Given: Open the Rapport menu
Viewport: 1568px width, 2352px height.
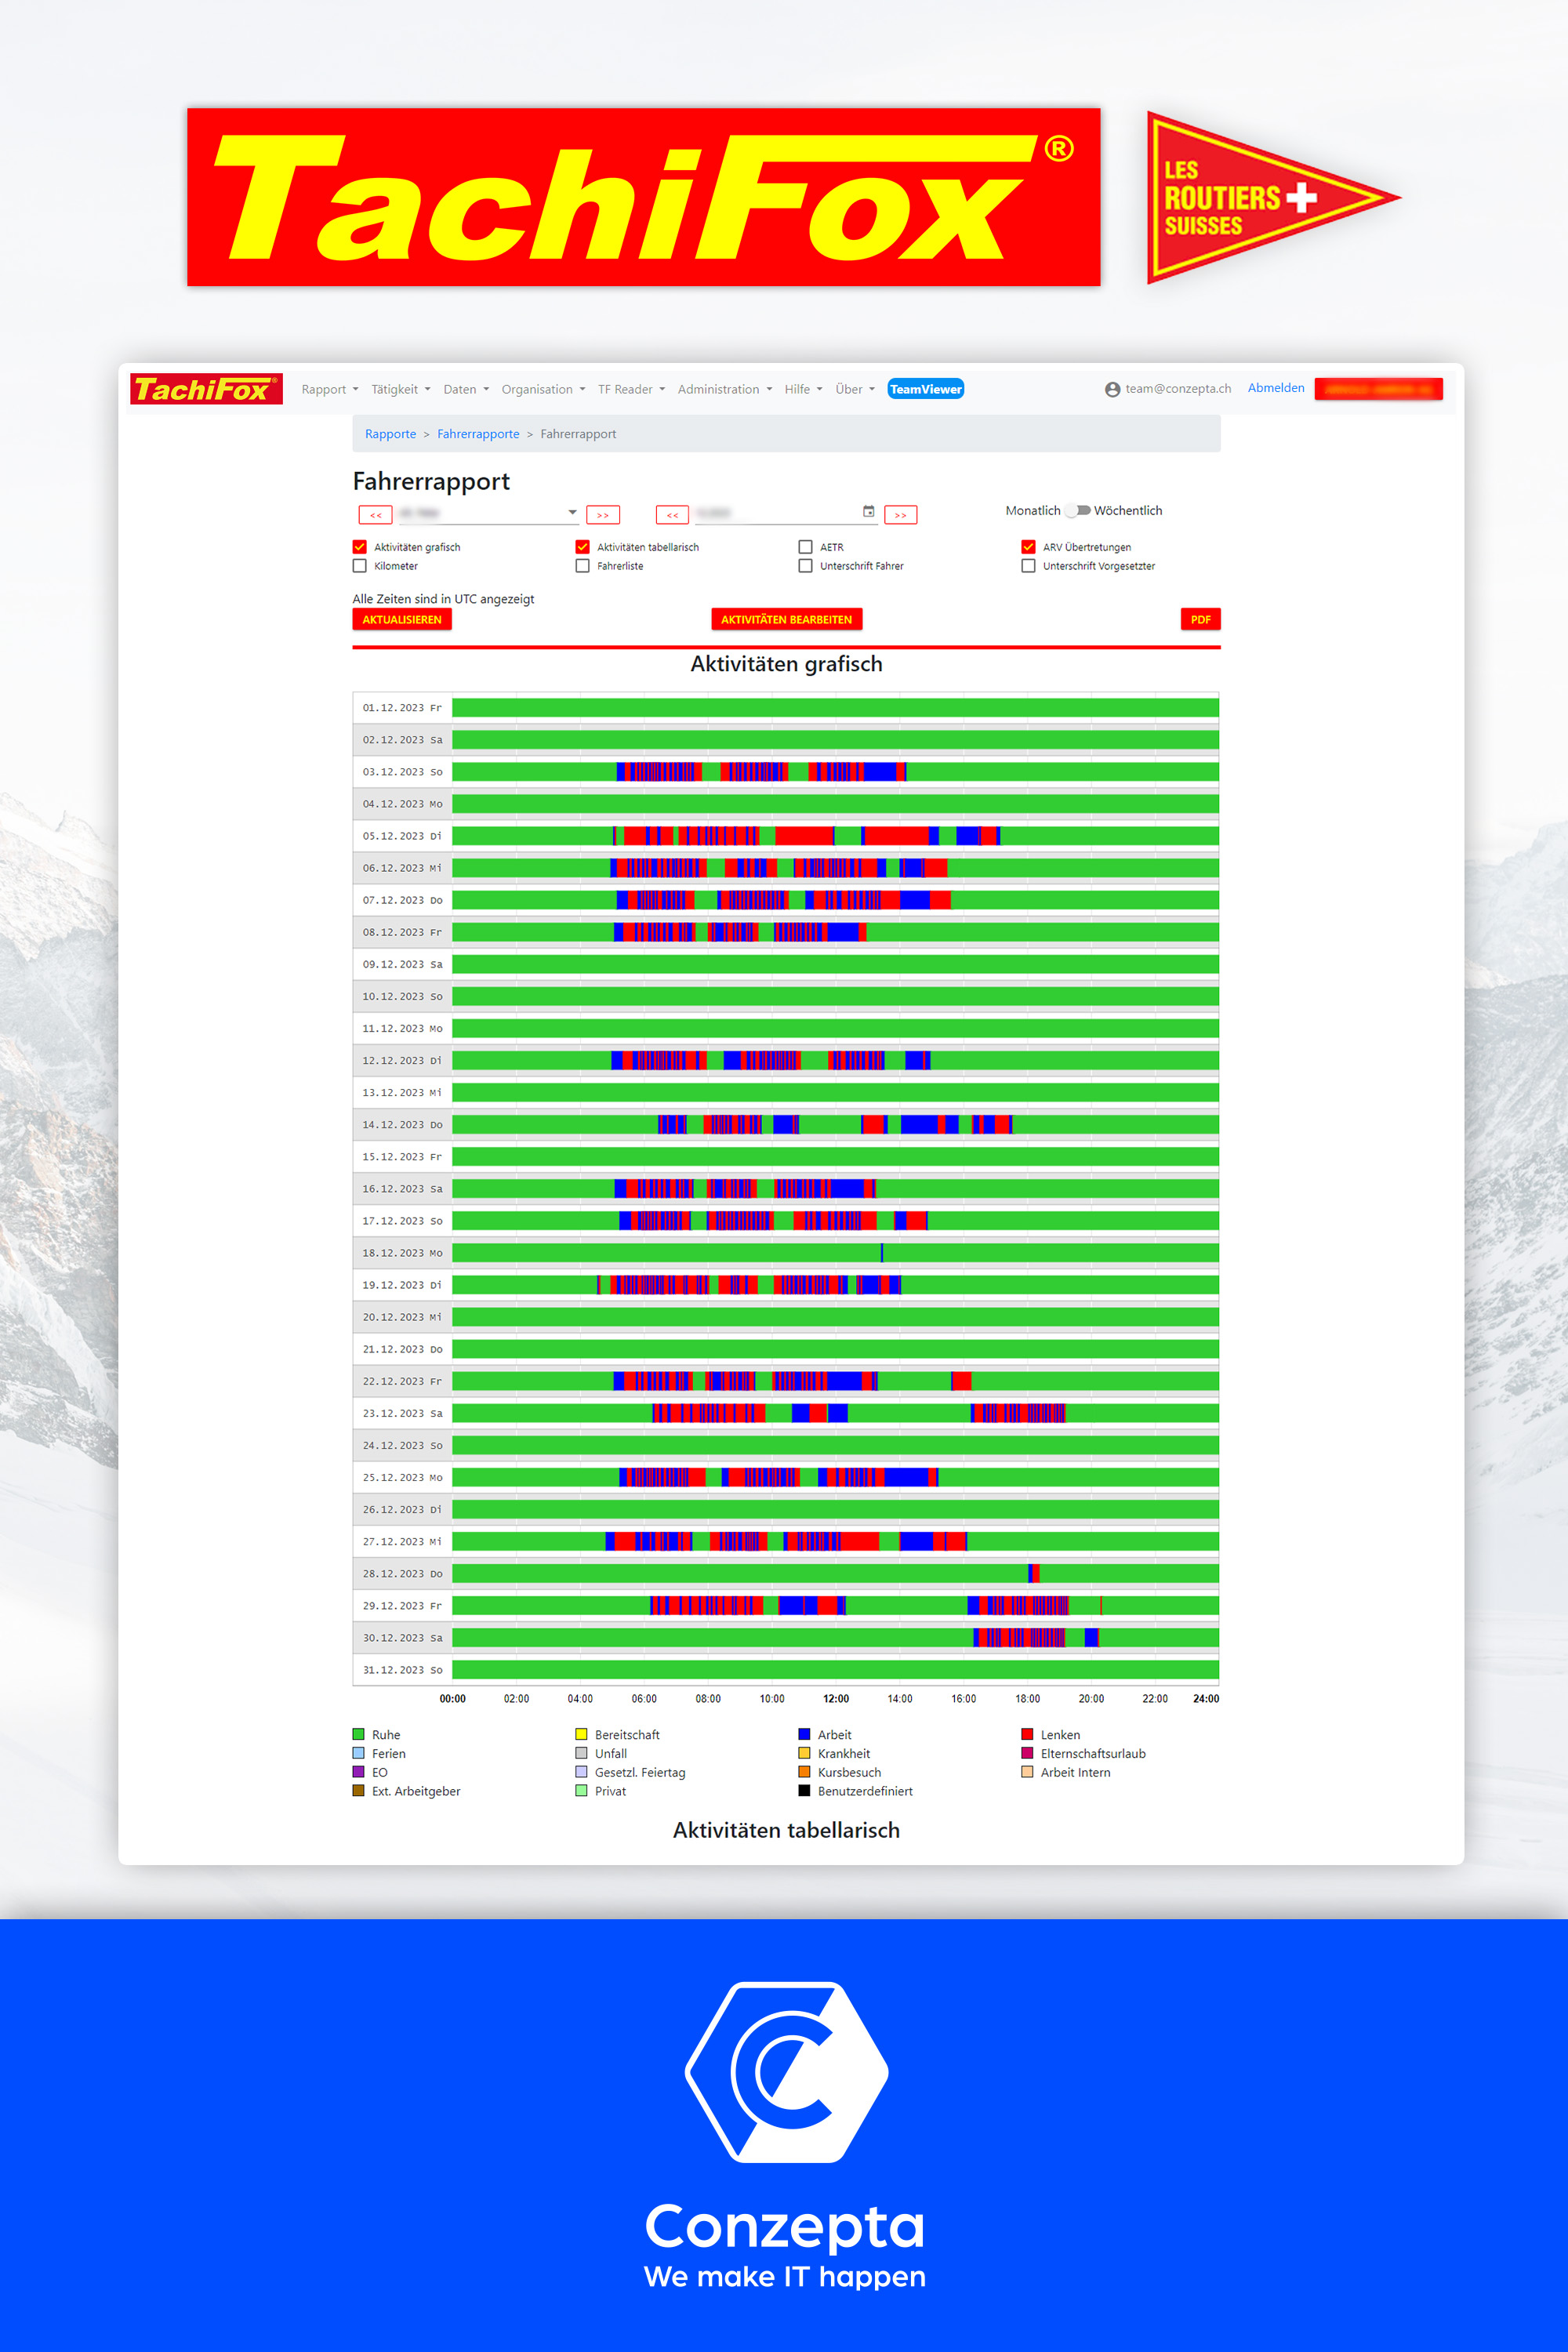Looking at the screenshot, I should coord(329,389).
